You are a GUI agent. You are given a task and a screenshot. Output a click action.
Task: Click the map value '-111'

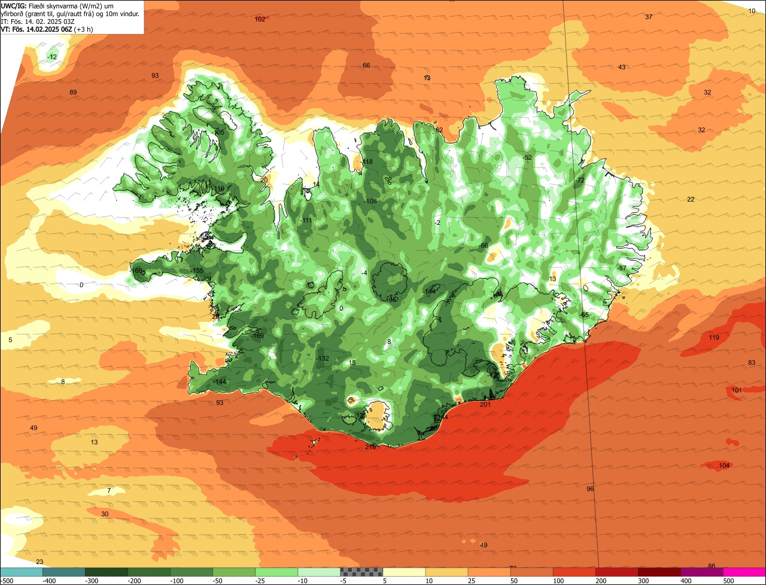tap(306, 221)
